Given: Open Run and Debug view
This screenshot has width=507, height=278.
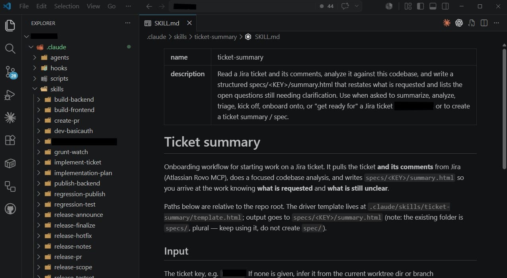Looking at the screenshot, I should tap(10, 95).
